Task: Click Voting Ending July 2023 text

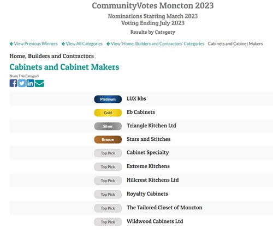Action: point(153,23)
